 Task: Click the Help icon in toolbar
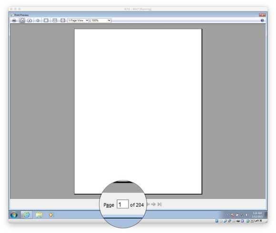click(262, 20)
